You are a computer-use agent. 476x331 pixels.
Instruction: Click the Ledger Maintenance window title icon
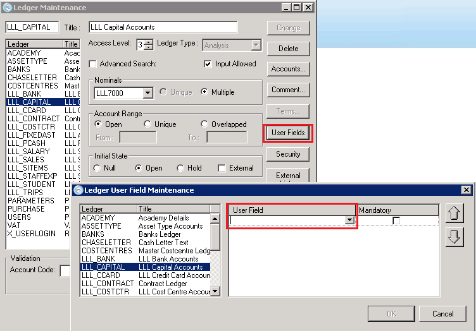(7, 8)
